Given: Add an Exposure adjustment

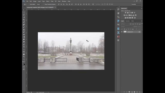Looking at the screenshot, I should click(132, 13).
